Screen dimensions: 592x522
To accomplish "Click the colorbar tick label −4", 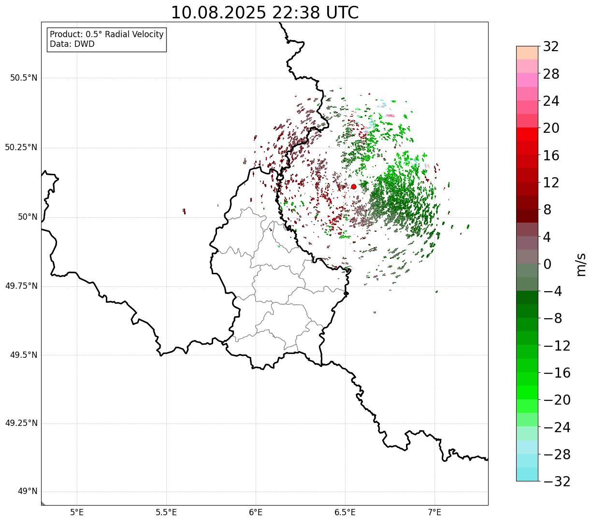I will [552, 291].
